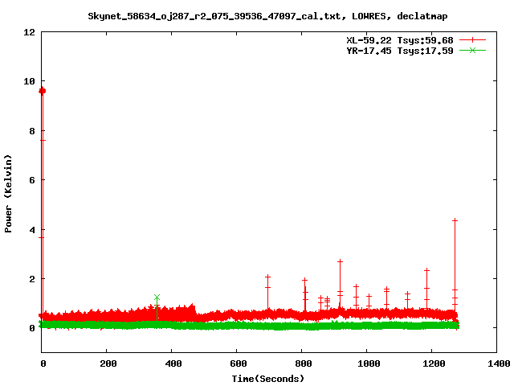Click the y-axis tick label 12
The width and height of the screenshot is (514, 386).
(29, 32)
